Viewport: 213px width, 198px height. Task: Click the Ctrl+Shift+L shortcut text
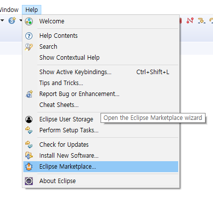(153, 72)
